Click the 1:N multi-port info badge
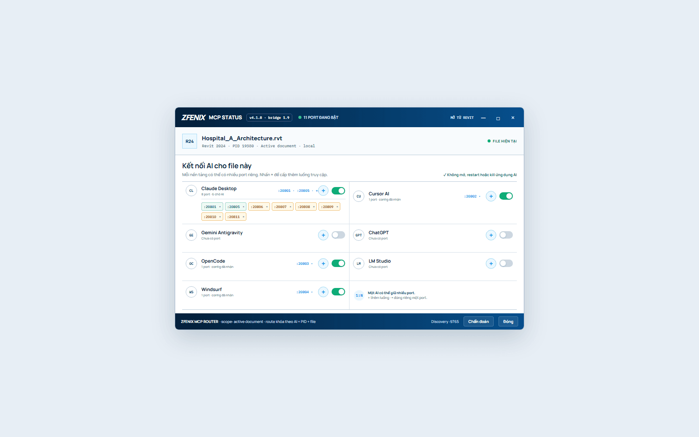 (359, 295)
